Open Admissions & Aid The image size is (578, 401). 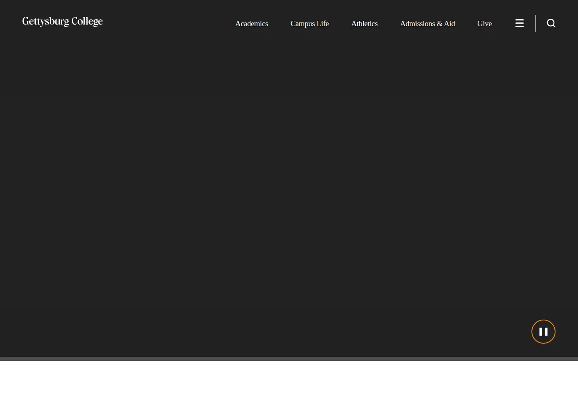(x=427, y=24)
